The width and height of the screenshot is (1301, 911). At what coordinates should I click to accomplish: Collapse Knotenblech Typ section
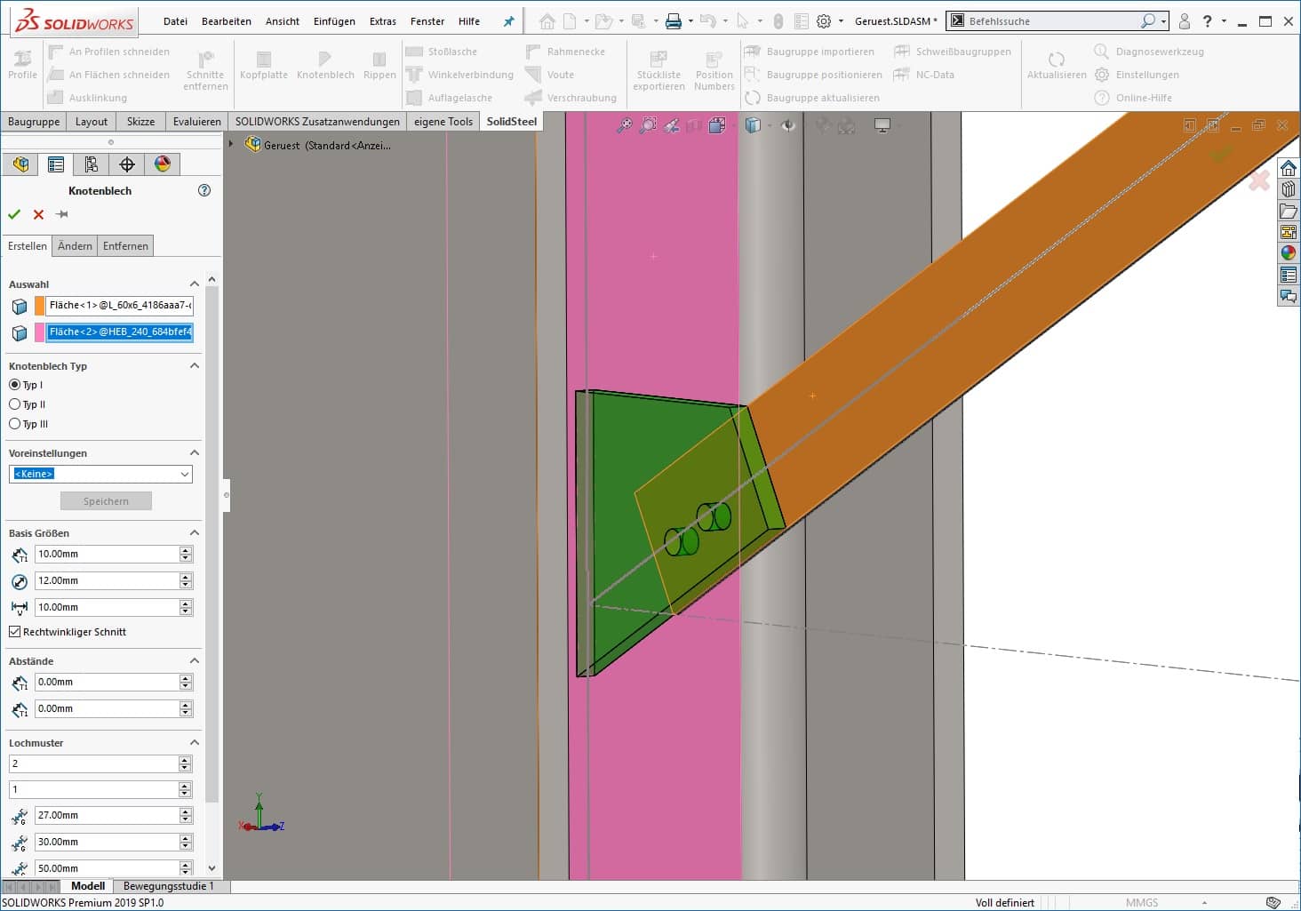(195, 366)
